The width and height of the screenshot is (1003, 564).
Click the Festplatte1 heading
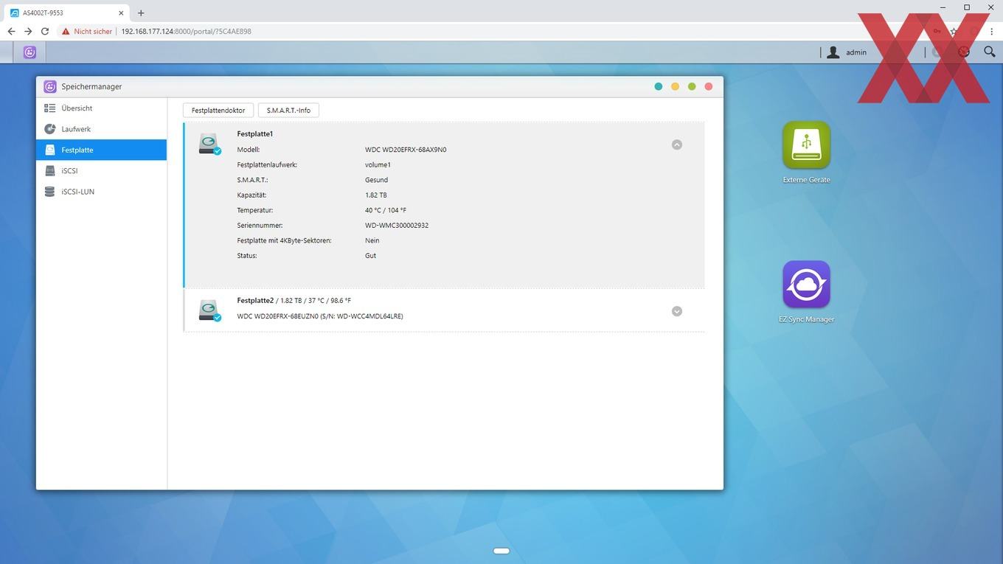(x=255, y=134)
